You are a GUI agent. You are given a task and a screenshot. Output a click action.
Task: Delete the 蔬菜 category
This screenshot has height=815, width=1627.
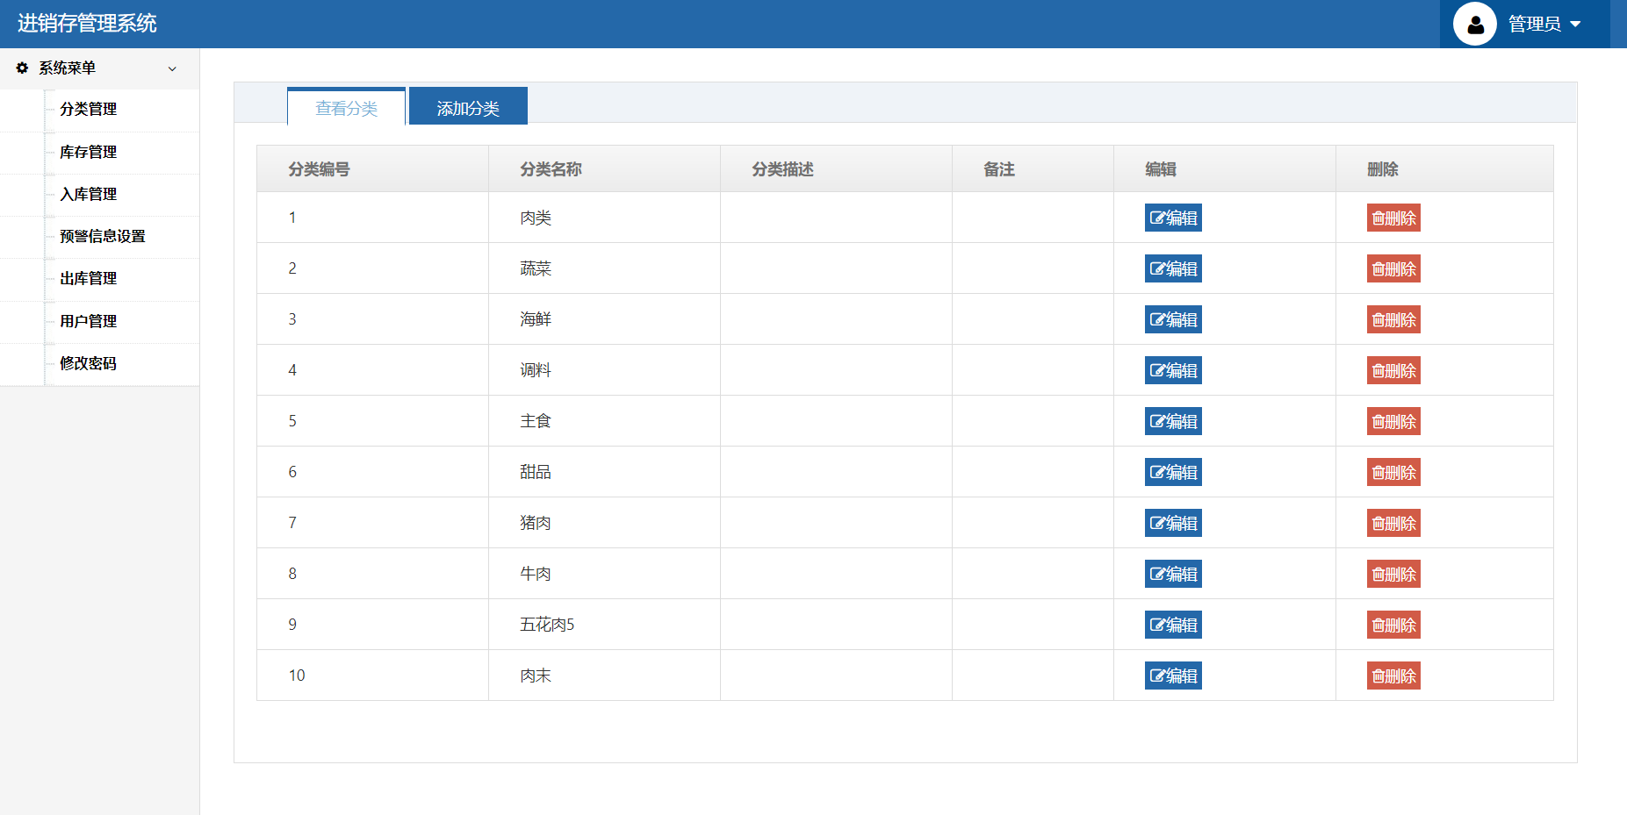[x=1393, y=268]
